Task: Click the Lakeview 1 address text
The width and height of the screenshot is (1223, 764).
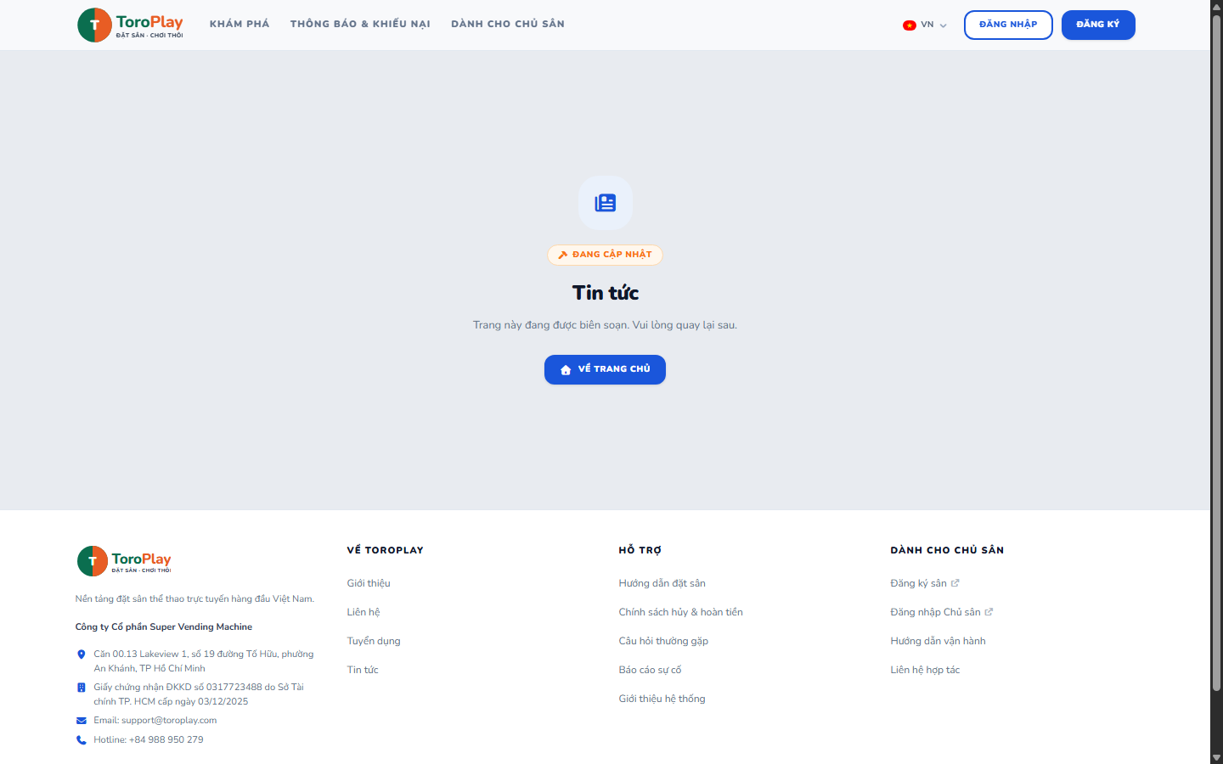Action: 204,661
